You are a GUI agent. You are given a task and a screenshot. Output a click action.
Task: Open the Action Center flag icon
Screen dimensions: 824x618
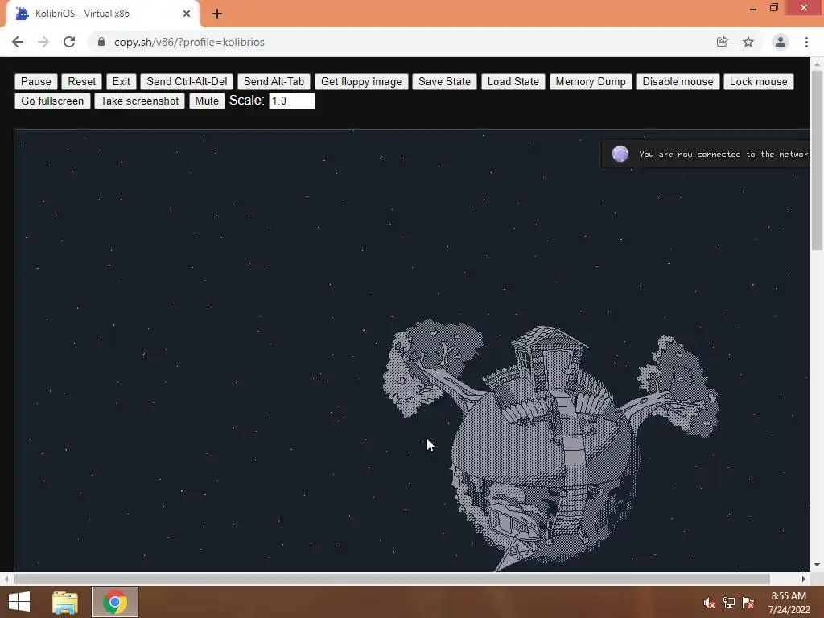pos(748,603)
